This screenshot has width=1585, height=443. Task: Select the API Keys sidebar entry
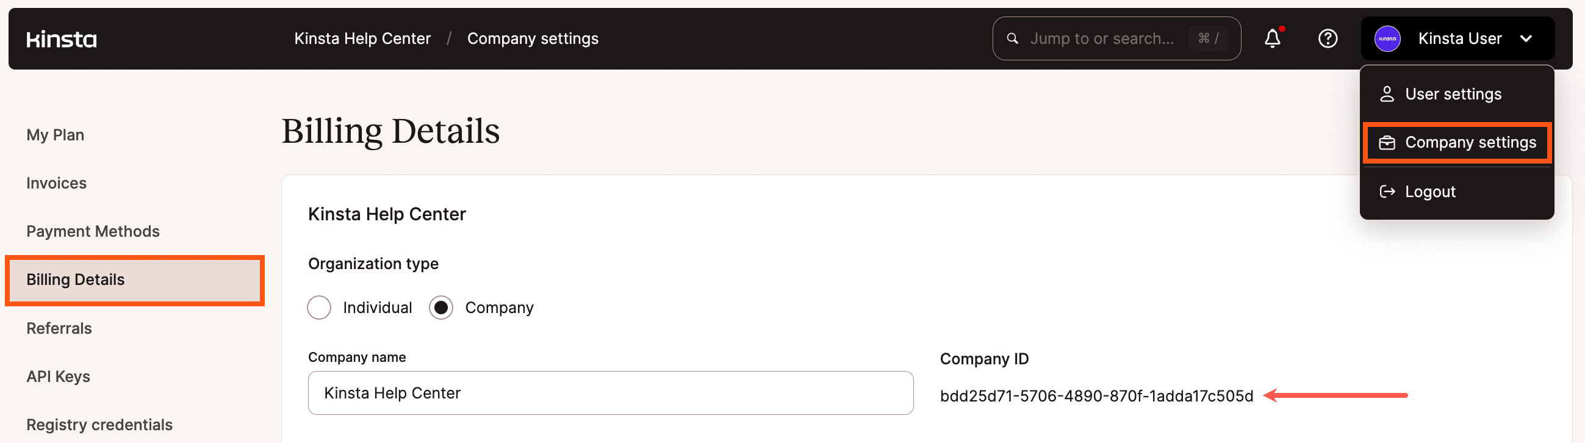click(x=58, y=376)
